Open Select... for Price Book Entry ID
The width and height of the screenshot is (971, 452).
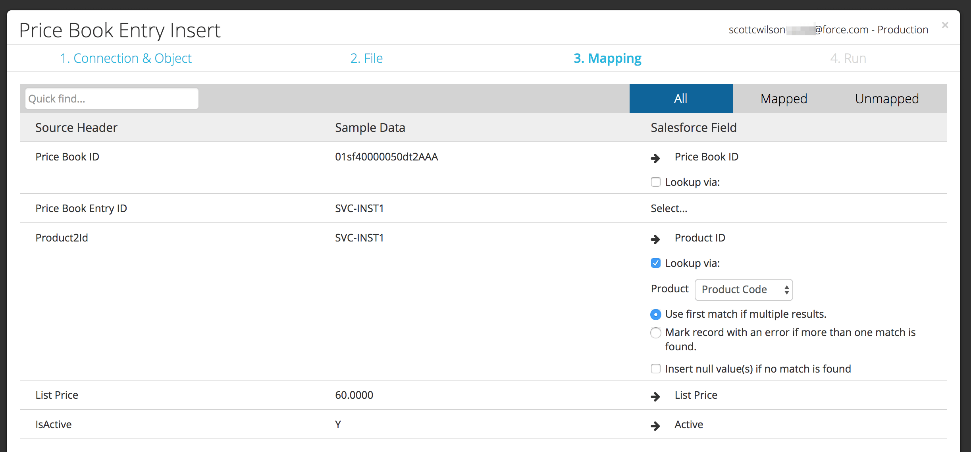click(669, 209)
